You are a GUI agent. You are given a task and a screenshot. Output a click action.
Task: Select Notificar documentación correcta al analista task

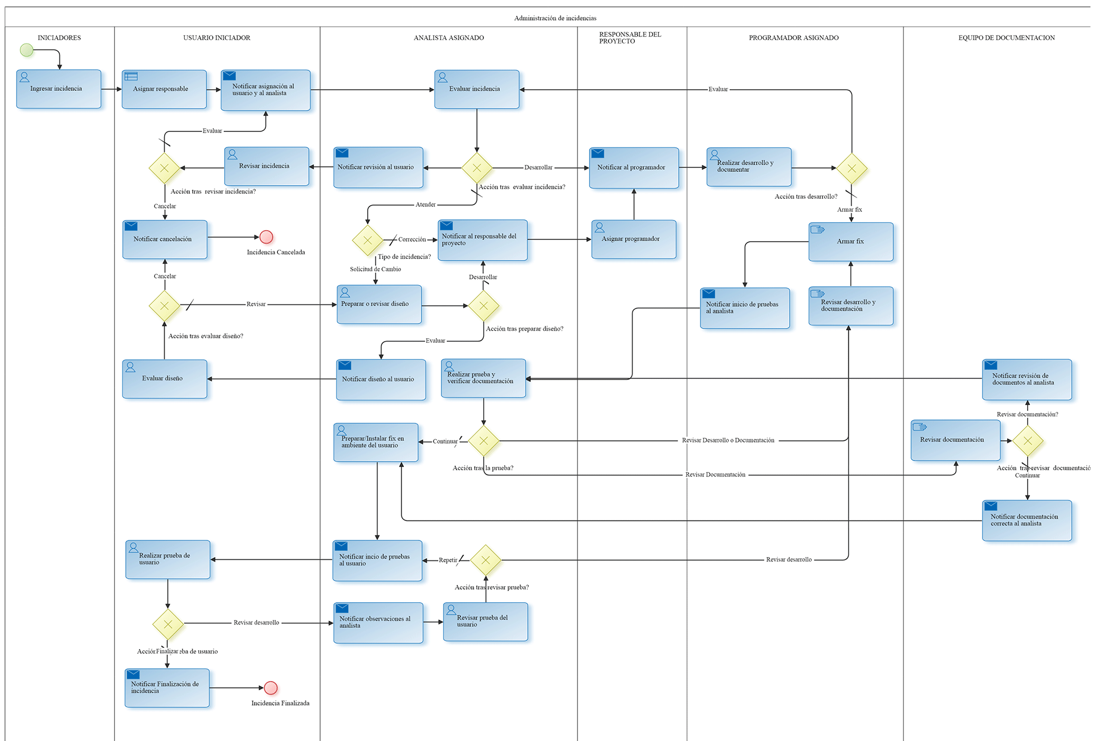(x=1027, y=520)
